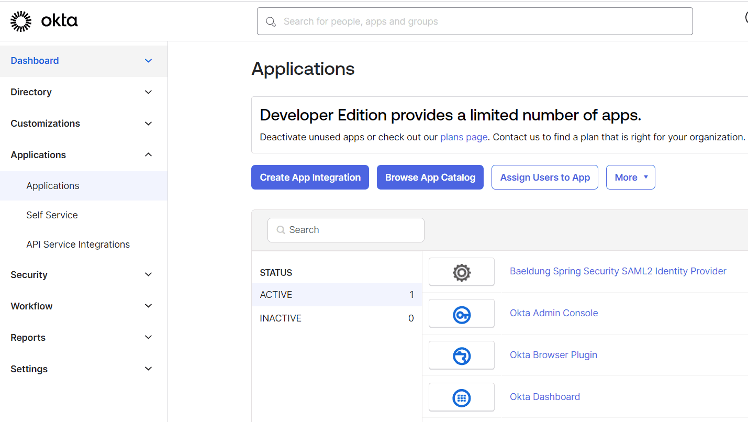Open the plans page link
The height and width of the screenshot is (422, 748).
tap(463, 137)
